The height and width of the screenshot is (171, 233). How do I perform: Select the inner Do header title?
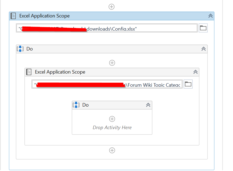(x=85, y=105)
